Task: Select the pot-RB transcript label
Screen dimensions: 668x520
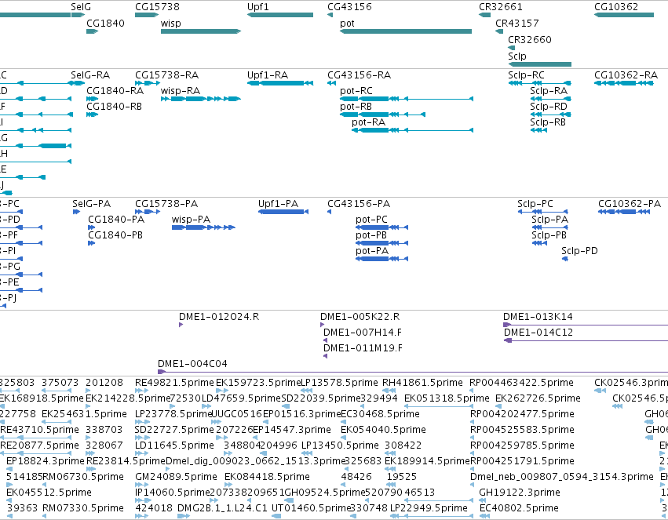Action: [x=356, y=107]
